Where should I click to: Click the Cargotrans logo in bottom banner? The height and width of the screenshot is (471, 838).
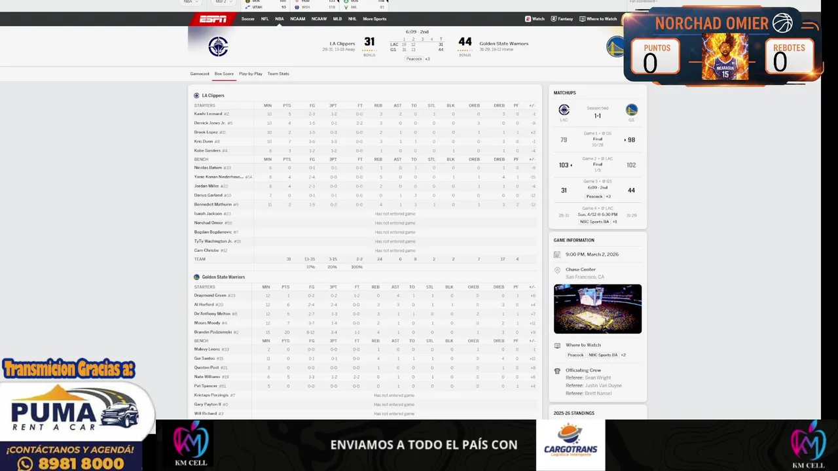(570, 440)
